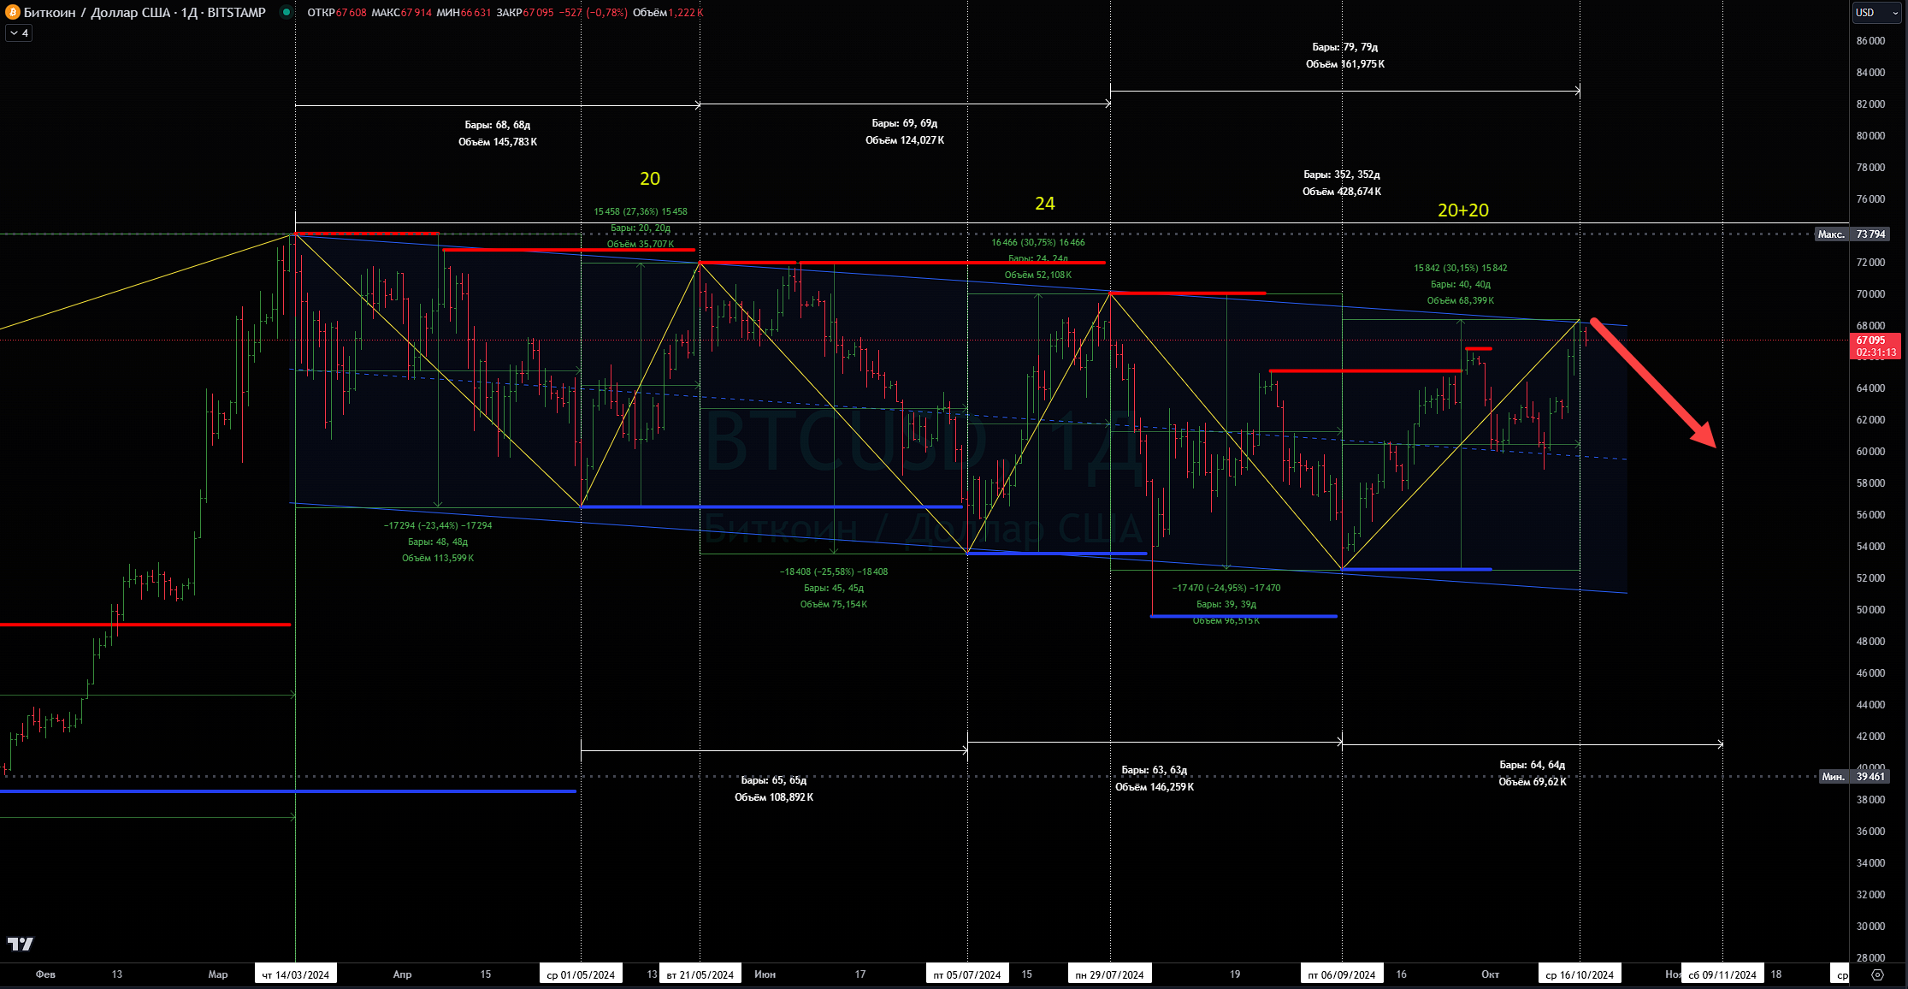Click the date range label Бары: 352, 352д
The height and width of the screenshot is (989, 1908).
(x=1342, y=175)
